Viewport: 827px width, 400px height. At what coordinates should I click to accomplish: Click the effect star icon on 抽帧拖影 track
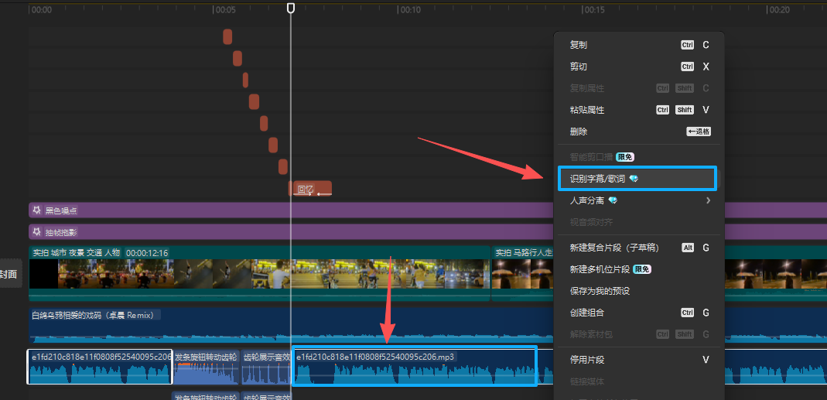(x=36, y=232)
